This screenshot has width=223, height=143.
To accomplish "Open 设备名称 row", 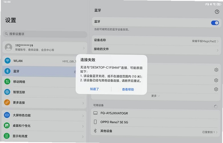I will coord(156,41).
